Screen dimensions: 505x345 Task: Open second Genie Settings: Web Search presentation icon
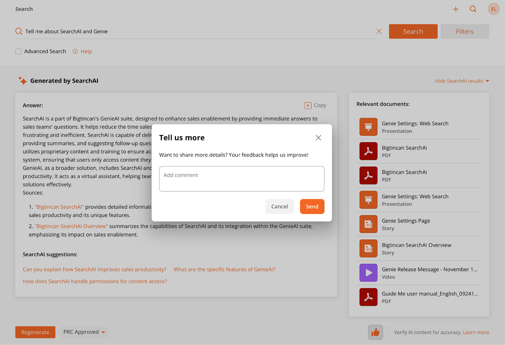pos(368,200)
